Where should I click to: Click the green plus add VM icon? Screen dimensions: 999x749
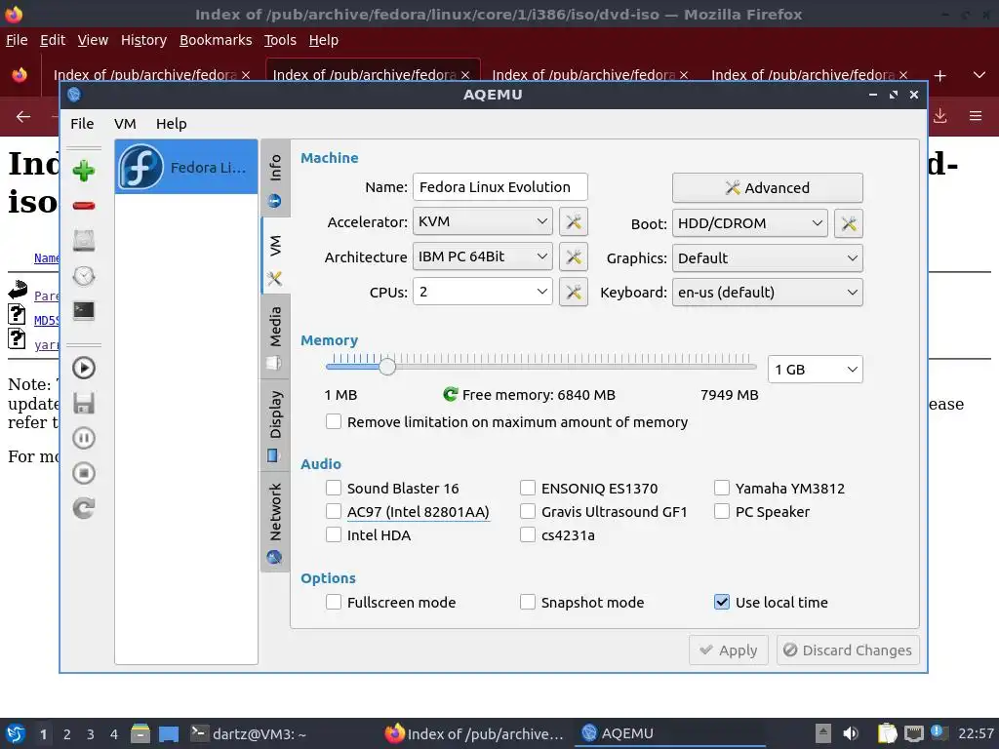(x=84, y=171)
